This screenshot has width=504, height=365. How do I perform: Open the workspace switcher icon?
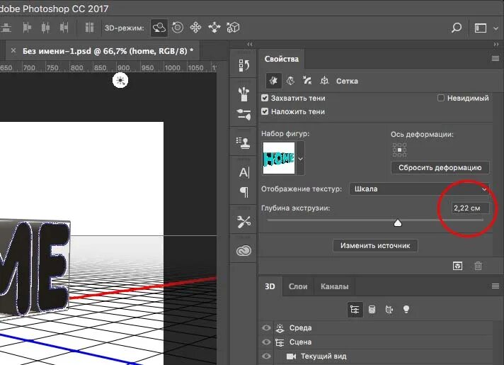click(x=480, y=28)
